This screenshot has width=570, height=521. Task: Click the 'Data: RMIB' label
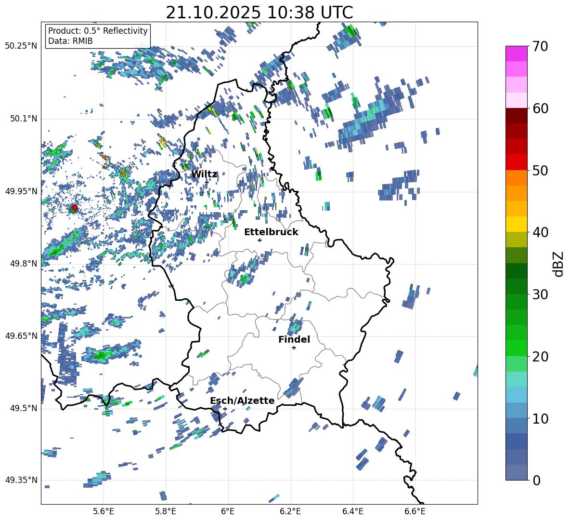(70, 41)
